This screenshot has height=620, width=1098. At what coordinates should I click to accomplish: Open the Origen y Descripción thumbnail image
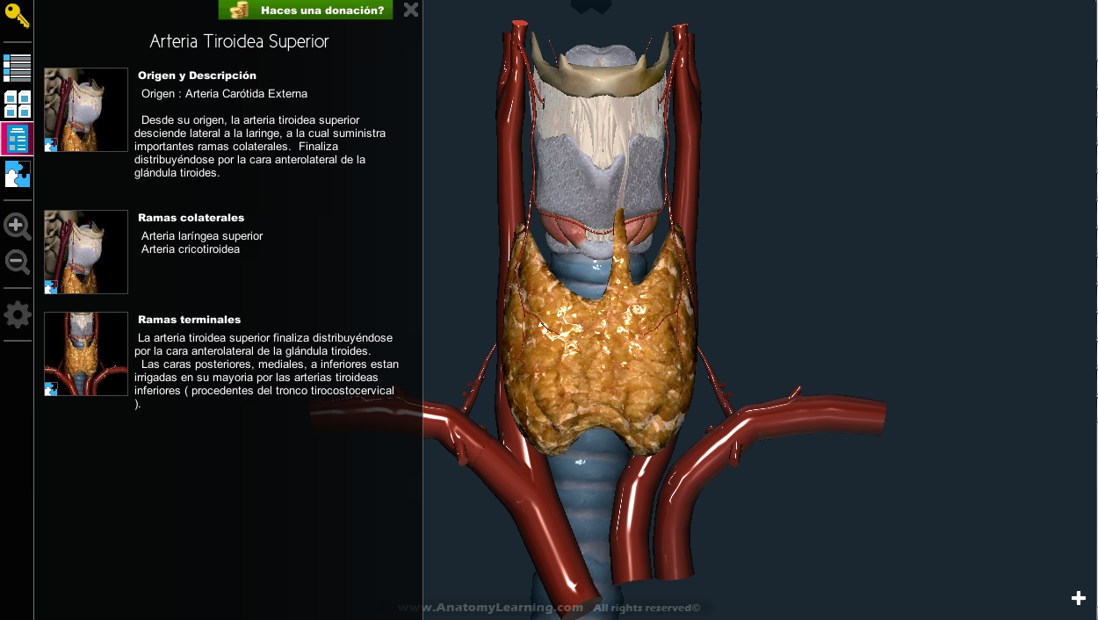point(86,110)
